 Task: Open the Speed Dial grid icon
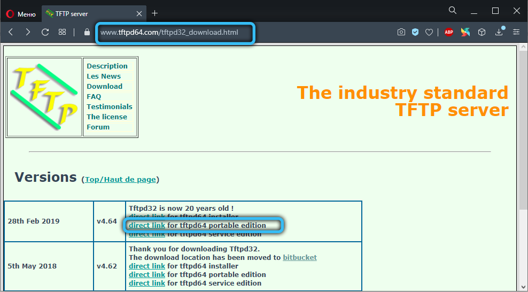point(63,32)
